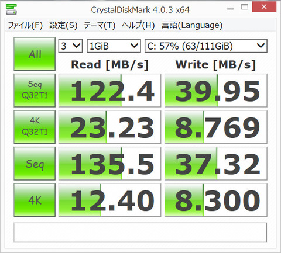Click the empty comment text field
281x253 pixels.
click(140, 233)
